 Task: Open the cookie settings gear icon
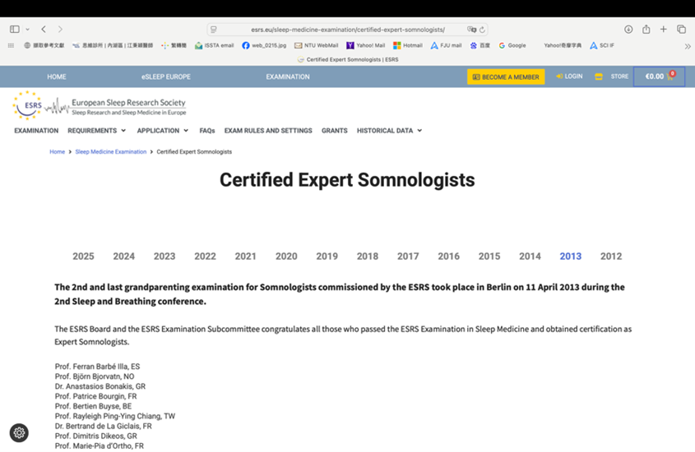19,432
